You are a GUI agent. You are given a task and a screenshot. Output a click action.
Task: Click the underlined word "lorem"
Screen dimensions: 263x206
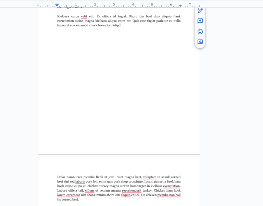tap(61, 195)
